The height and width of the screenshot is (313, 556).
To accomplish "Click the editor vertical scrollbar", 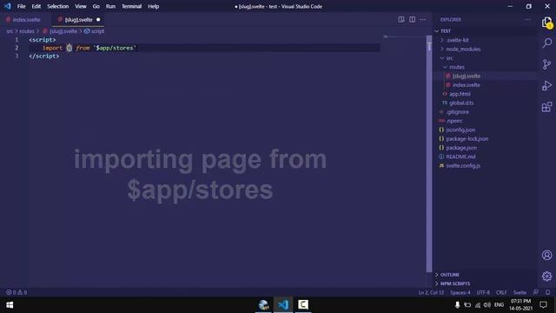I will pyautogui.click(x=429, y=153).
